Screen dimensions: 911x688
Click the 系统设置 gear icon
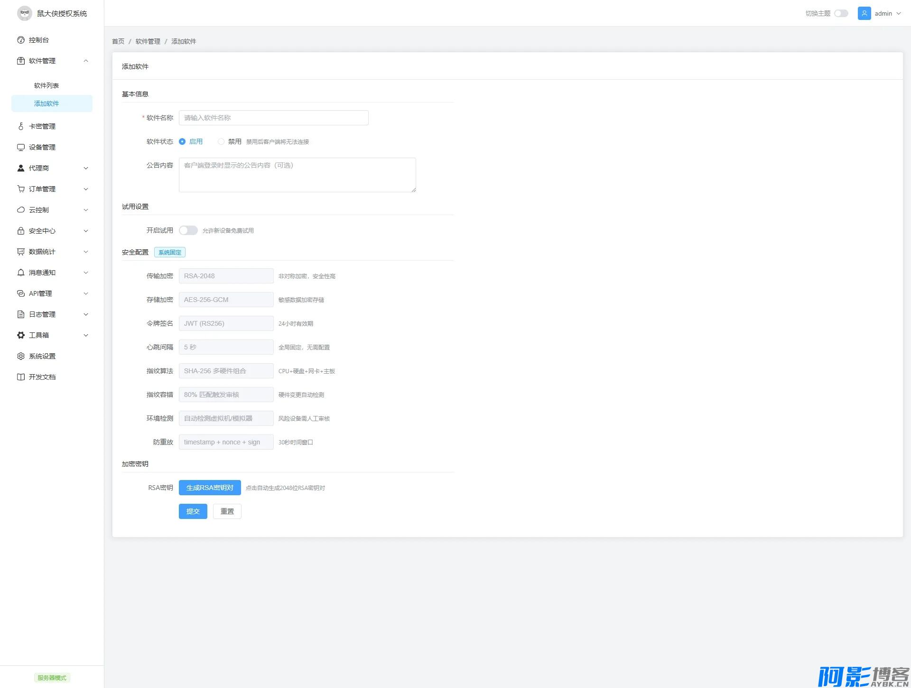(21, 356)
